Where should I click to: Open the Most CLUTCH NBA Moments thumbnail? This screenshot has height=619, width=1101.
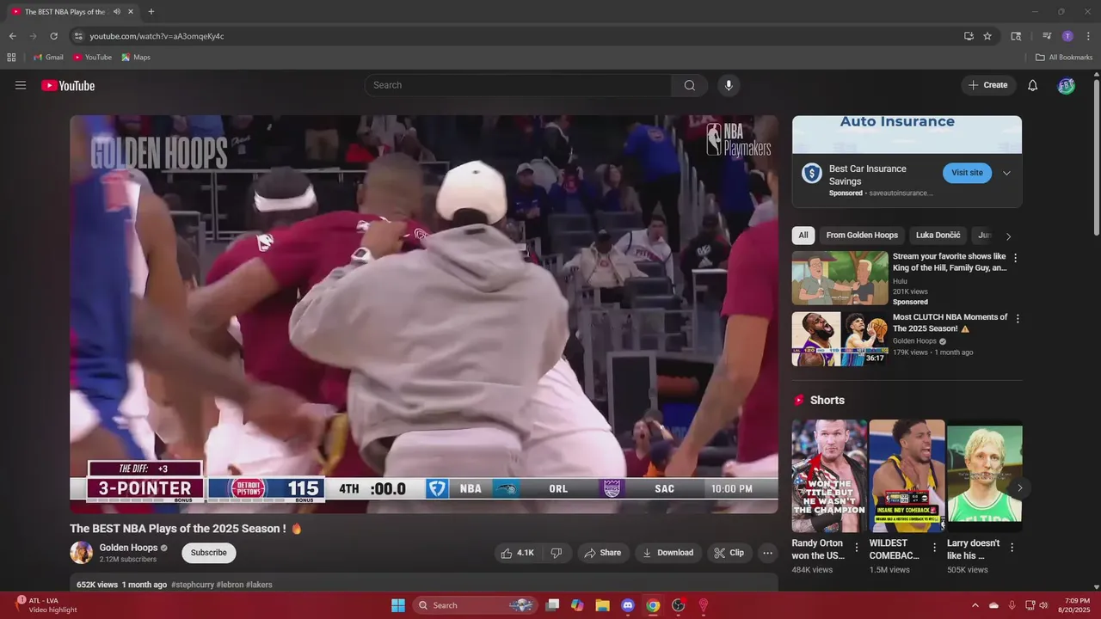coord(840,339)
